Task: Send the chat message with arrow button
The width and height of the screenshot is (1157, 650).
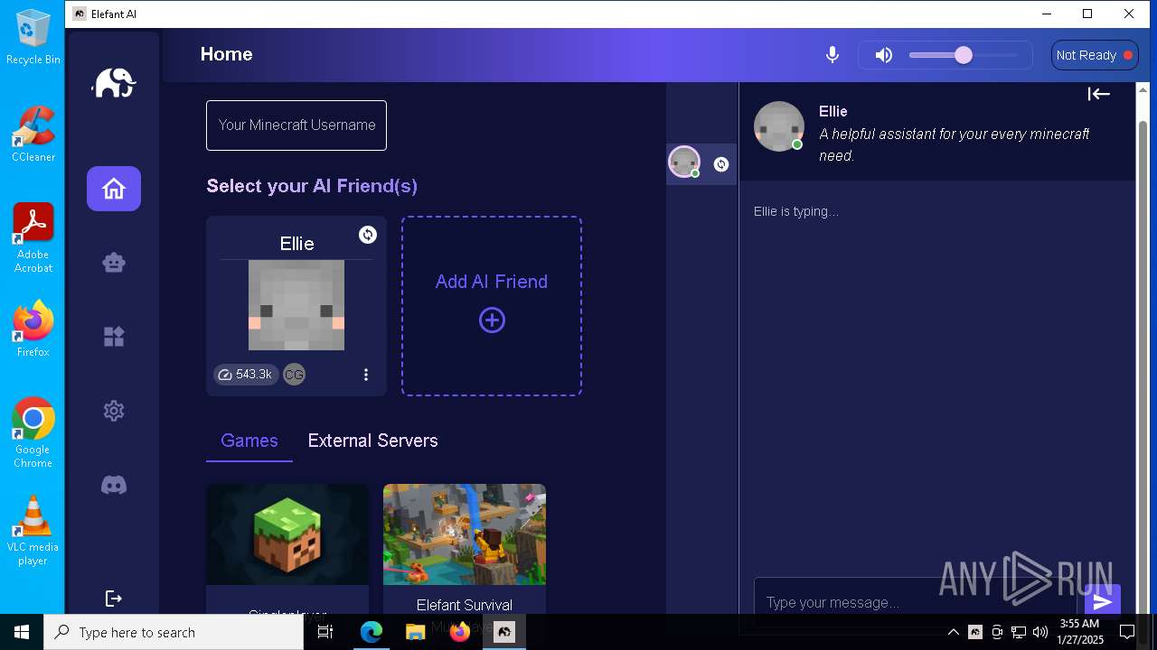Action: click(x=1102, y=602)
